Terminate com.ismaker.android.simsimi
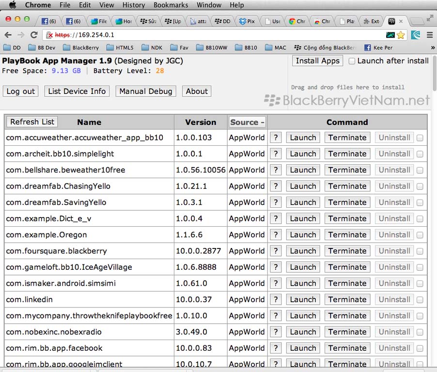 [347, 283]
